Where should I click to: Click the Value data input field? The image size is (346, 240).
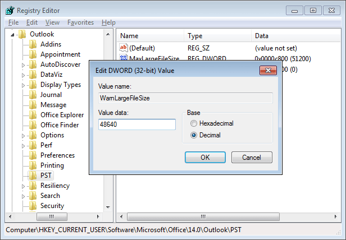coord(137,124)
